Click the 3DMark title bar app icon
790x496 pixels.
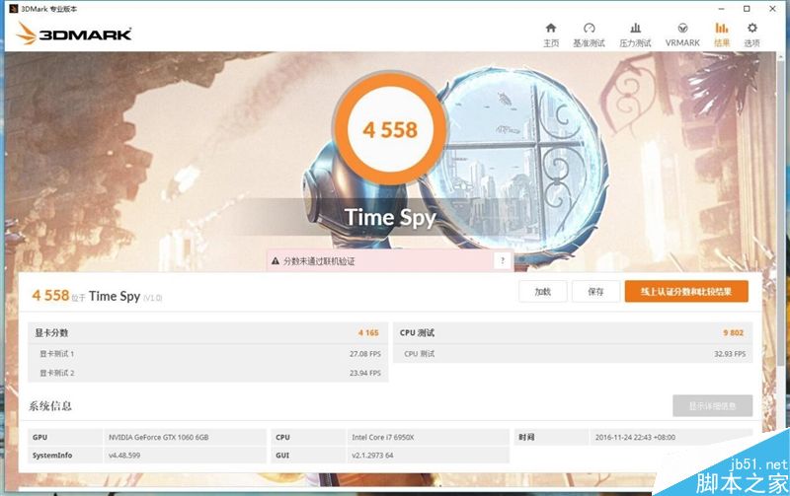click(x=14, y=9)
